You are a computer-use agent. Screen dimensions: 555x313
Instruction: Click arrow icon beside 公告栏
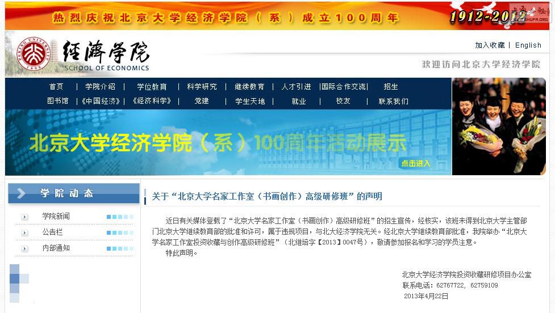click(24, 232)
